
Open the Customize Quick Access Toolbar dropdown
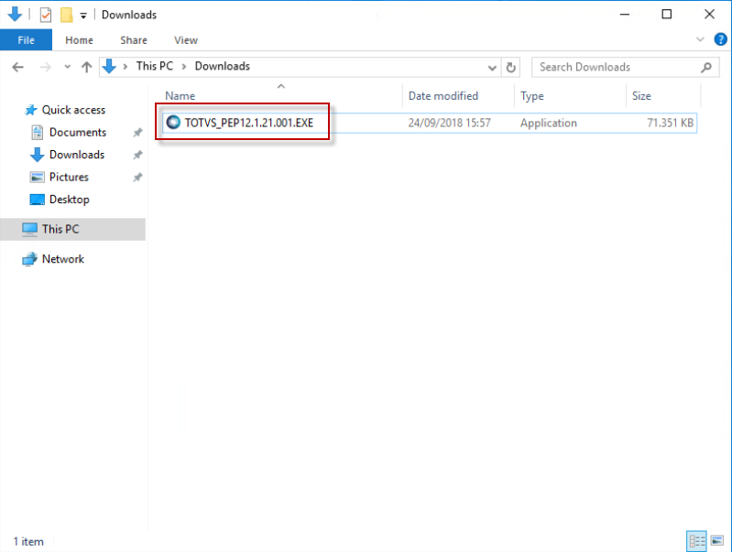83,16
